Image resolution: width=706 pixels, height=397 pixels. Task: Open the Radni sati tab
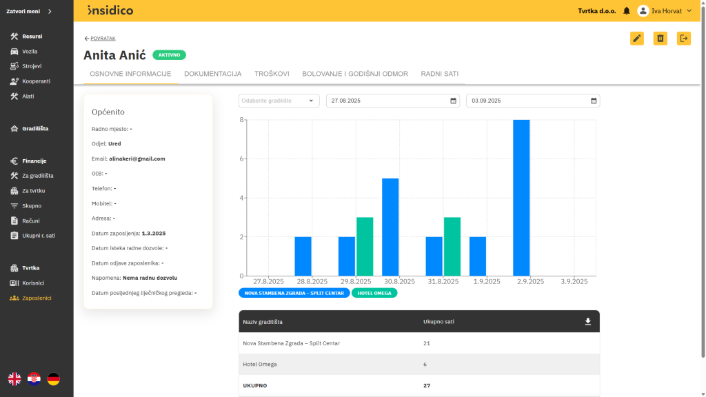[439, 74]
